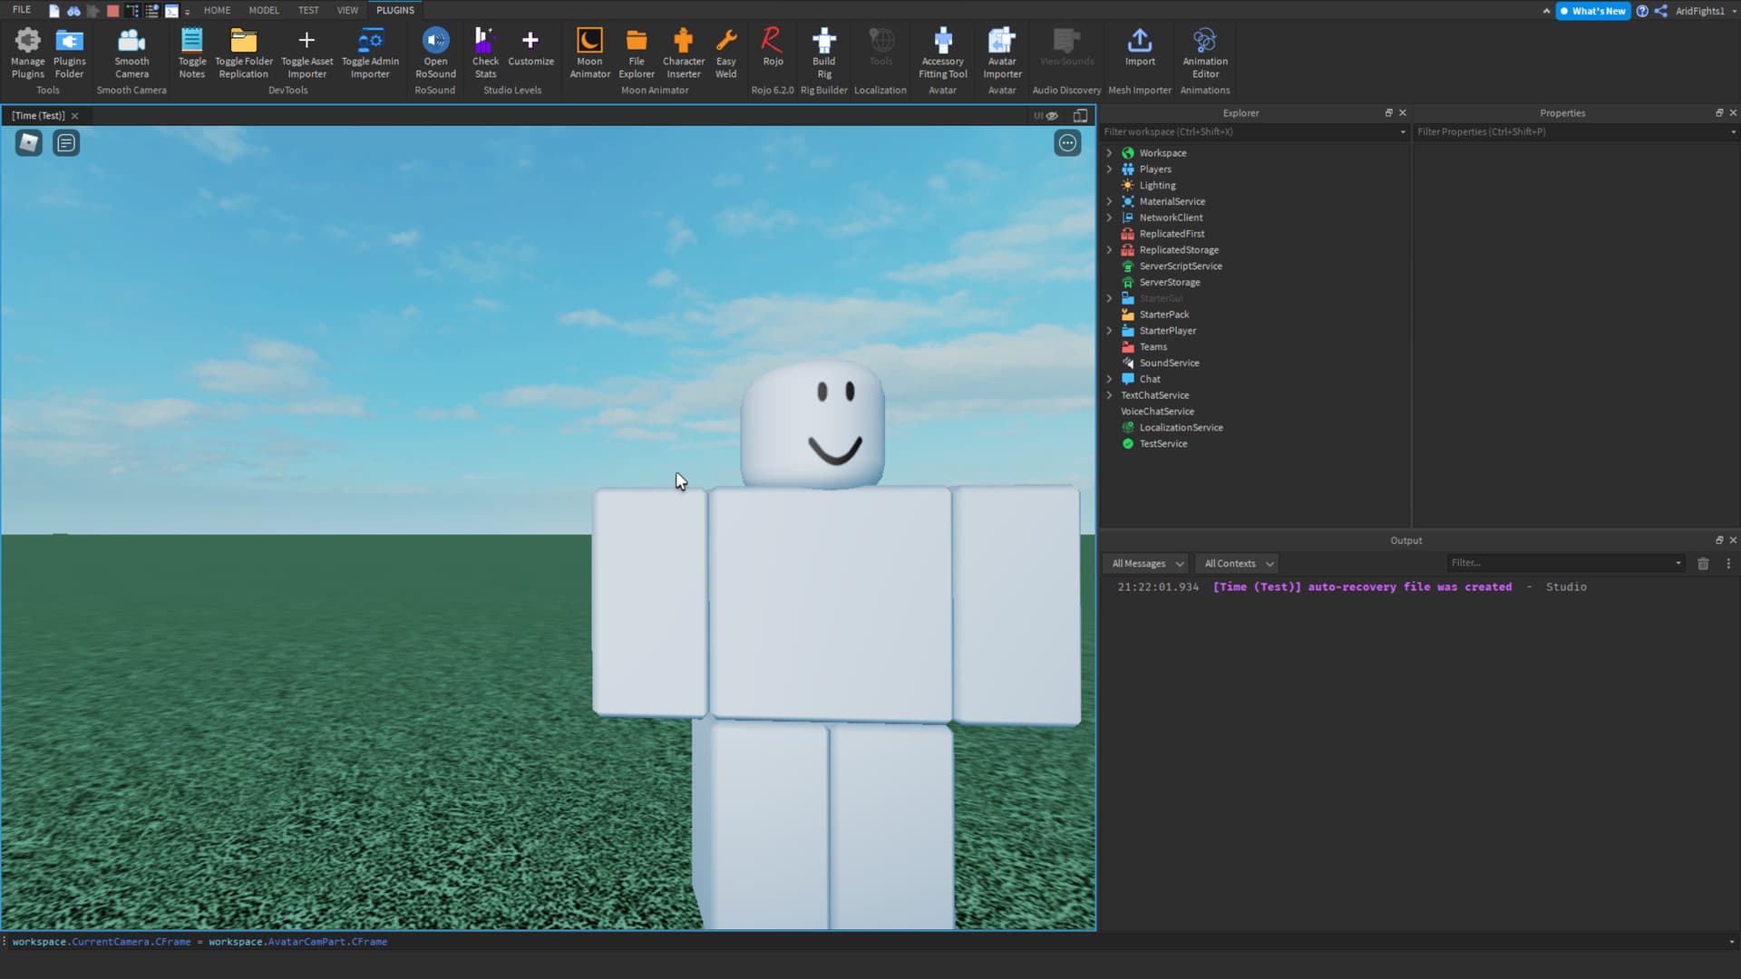Select ServerScriptService in Explorer

coord(1180,267)
